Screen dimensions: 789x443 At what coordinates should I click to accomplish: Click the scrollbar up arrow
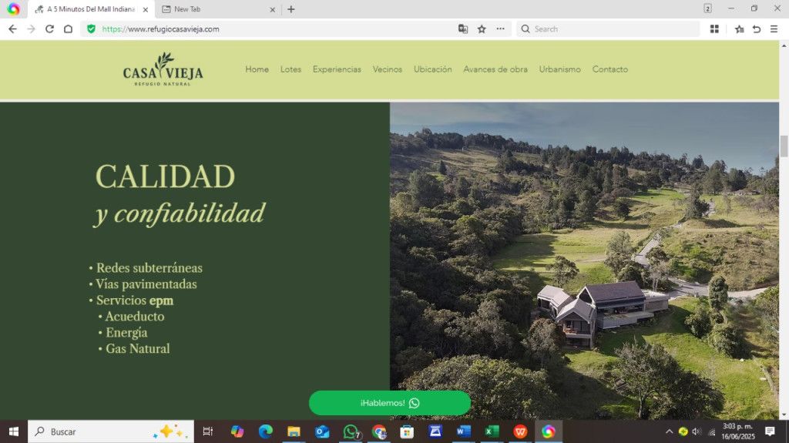(784, 45)
